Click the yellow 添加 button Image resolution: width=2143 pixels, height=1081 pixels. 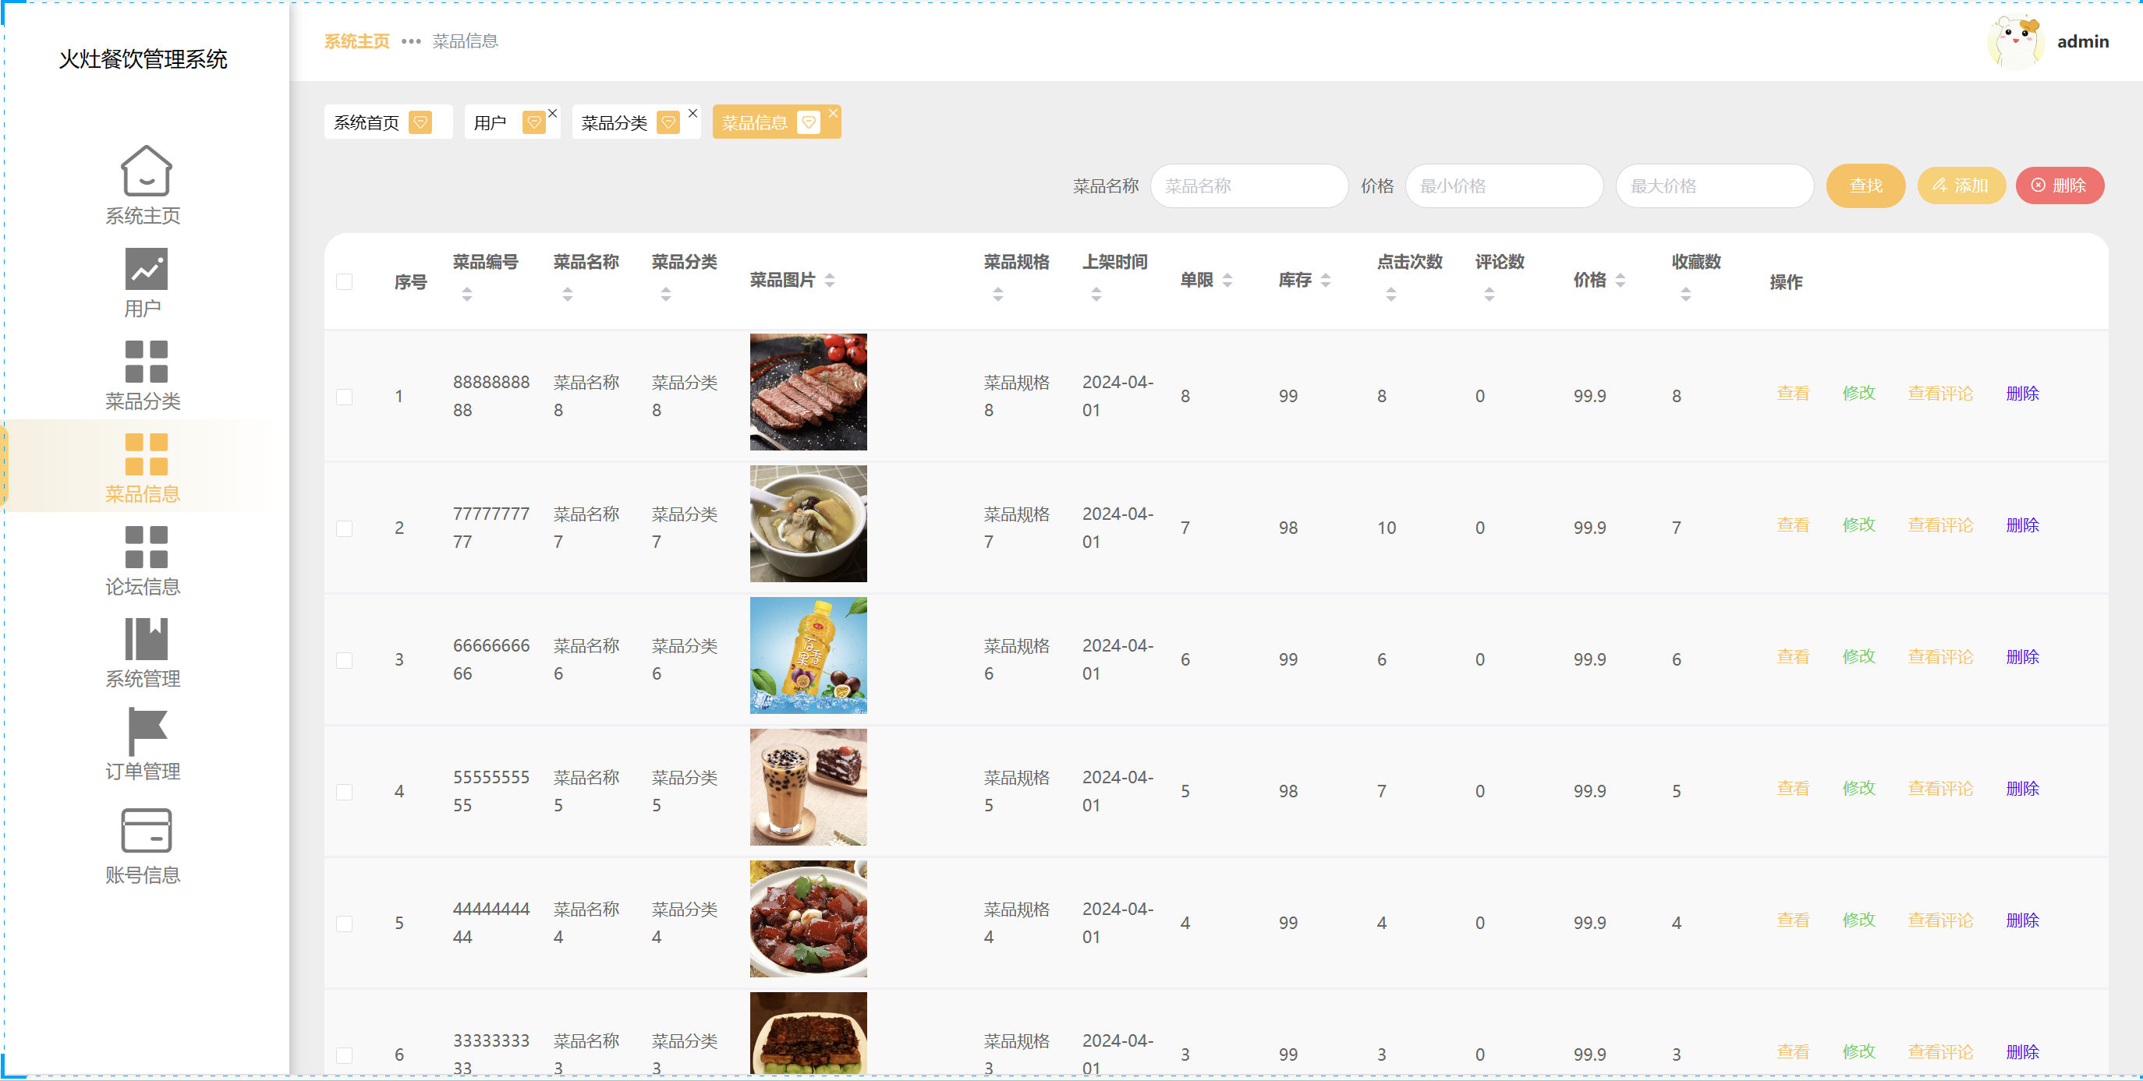[x=1960, y=185]
